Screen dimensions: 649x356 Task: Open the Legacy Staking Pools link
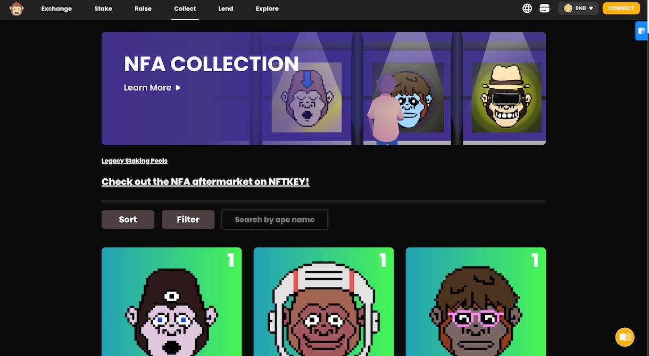point(135,161)
